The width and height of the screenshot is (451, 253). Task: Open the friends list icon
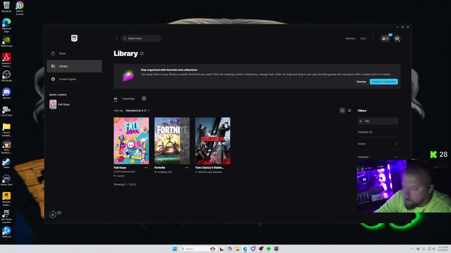385,38
